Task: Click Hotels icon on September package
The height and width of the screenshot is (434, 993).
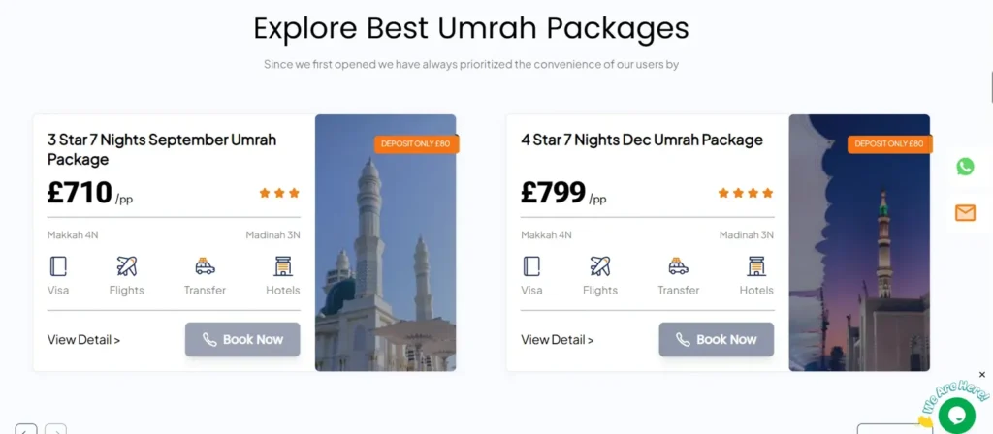Action: coord(283,266)
